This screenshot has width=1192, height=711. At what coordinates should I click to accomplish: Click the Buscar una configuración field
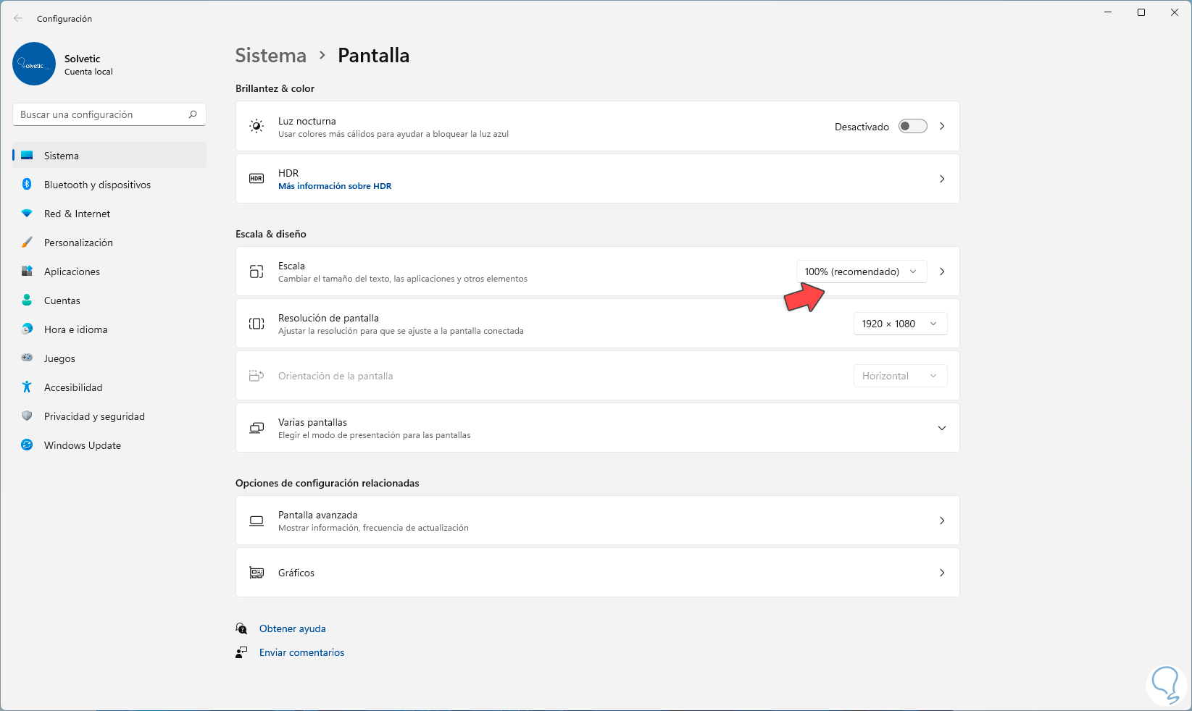[x=101, y=114]
